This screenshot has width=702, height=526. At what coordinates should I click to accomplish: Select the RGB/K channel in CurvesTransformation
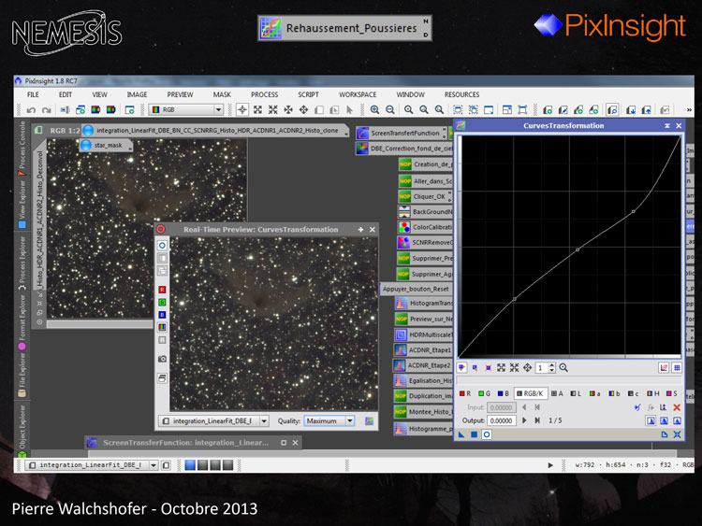530,393
